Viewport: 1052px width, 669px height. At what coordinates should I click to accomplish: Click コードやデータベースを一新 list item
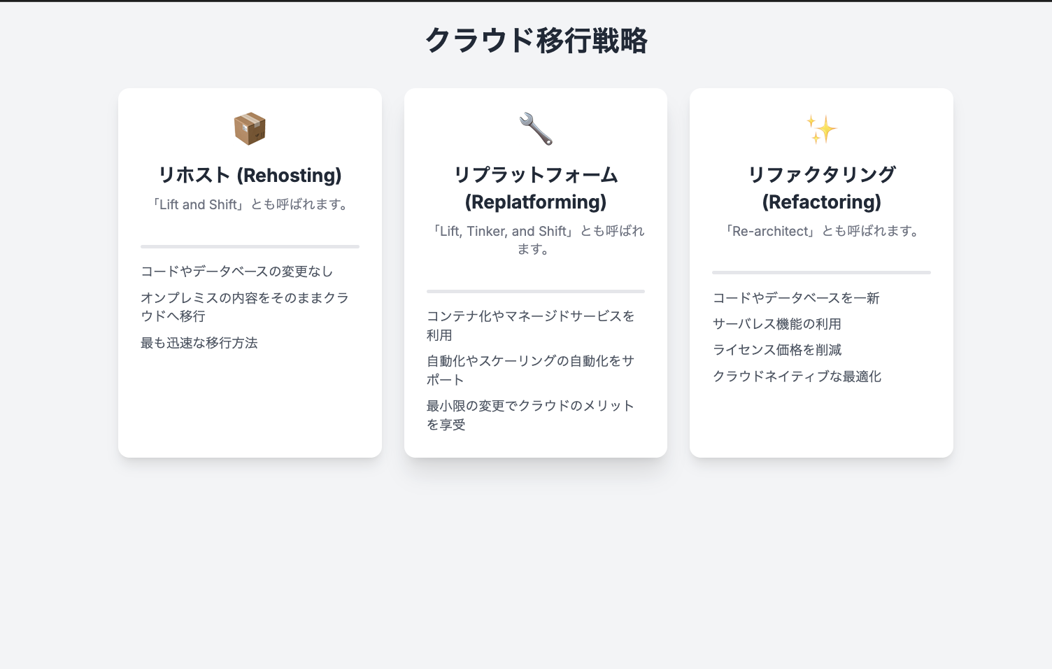point(796,298)
